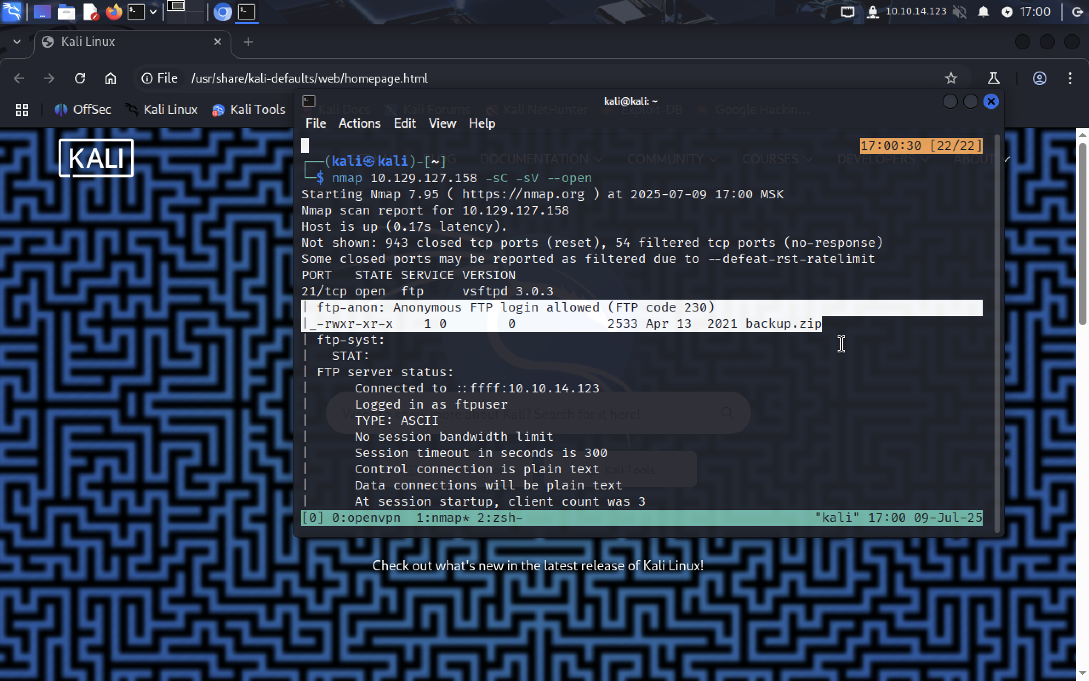Close the kali@kali terminal window
The height and width of the screenshot is (681, 1089).
991,101
